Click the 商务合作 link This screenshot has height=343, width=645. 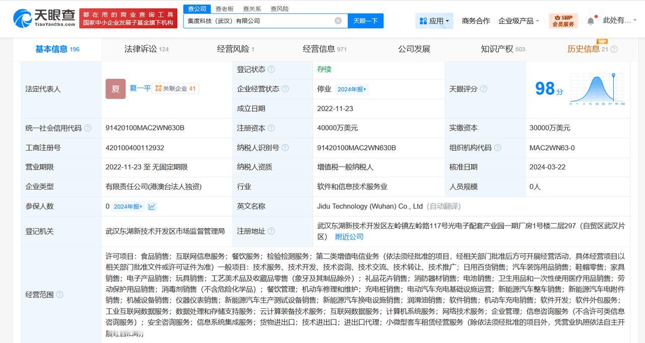pyautogui.click(x=476, y=21)
